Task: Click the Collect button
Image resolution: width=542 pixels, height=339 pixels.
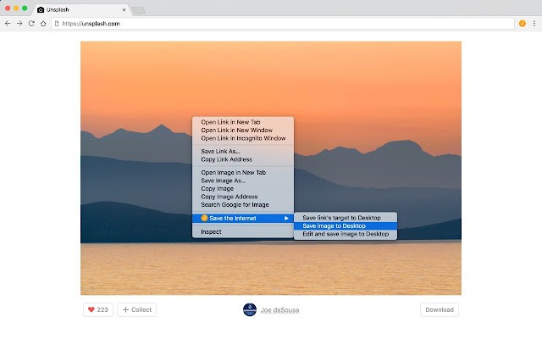Action: [x=136, y=309]
